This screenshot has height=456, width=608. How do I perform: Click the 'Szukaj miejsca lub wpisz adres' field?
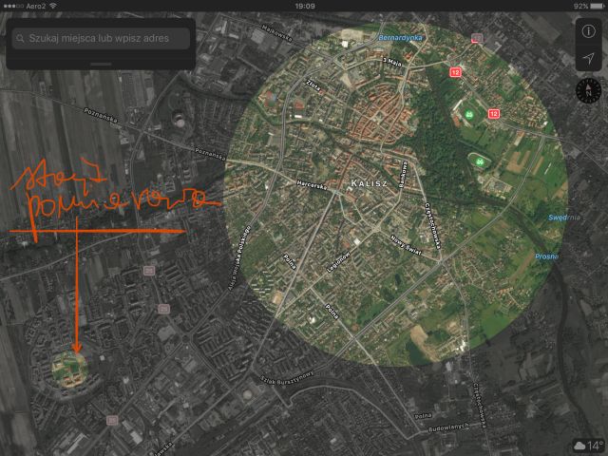[103, 39]
